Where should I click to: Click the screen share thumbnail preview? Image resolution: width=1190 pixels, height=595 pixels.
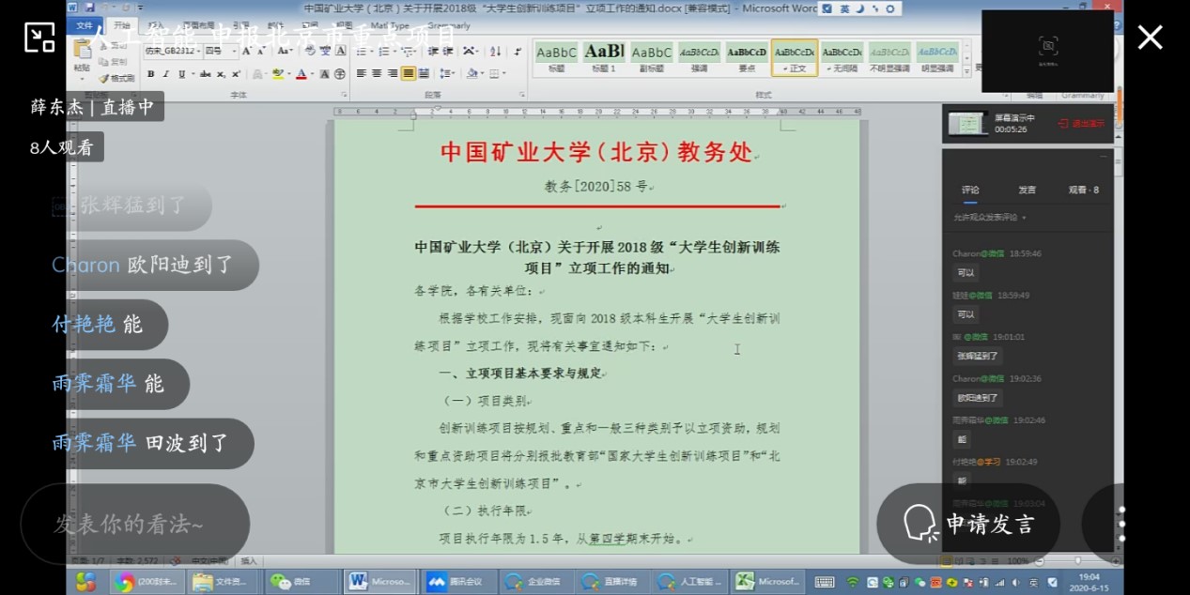tap(966, 123)
